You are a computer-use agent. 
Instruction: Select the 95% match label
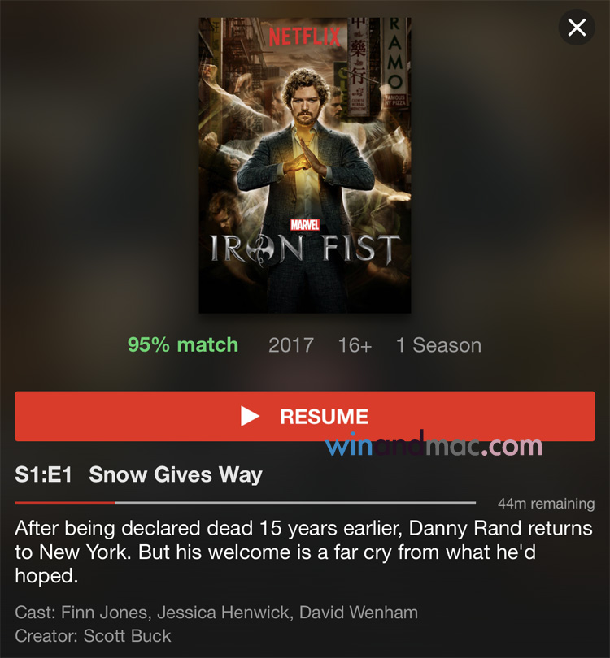[183, 345]
